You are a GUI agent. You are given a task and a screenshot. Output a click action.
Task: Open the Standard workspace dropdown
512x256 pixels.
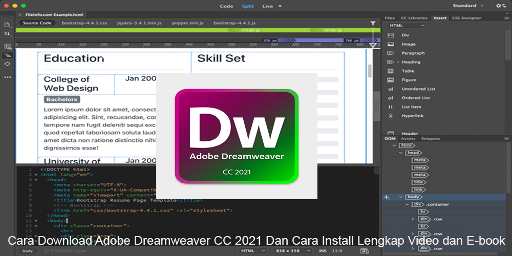click(468, 6)
